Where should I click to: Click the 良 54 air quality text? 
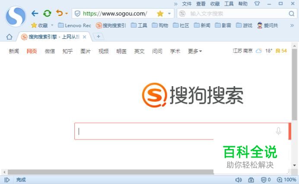click(x=281, y=51)
